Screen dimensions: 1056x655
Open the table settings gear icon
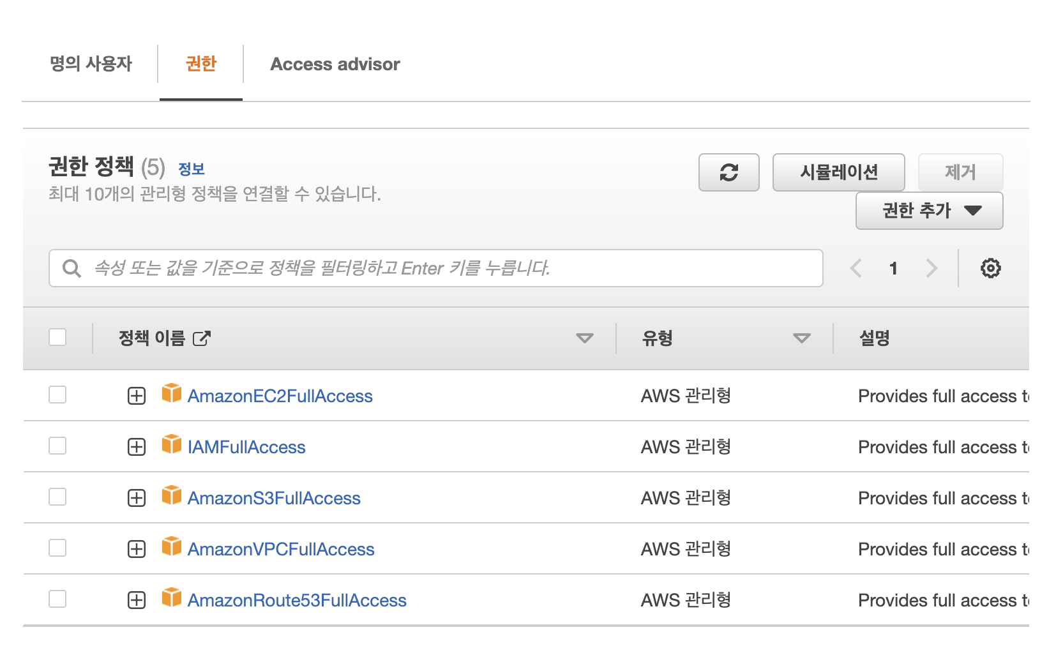tap(990, 268)
